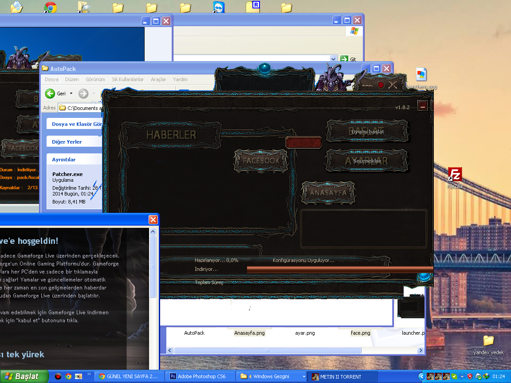Screen dimensions: 511x383
Task: Click the Adres path field in AutoPack
Action: pyautogui.click(x=80, y=108)
